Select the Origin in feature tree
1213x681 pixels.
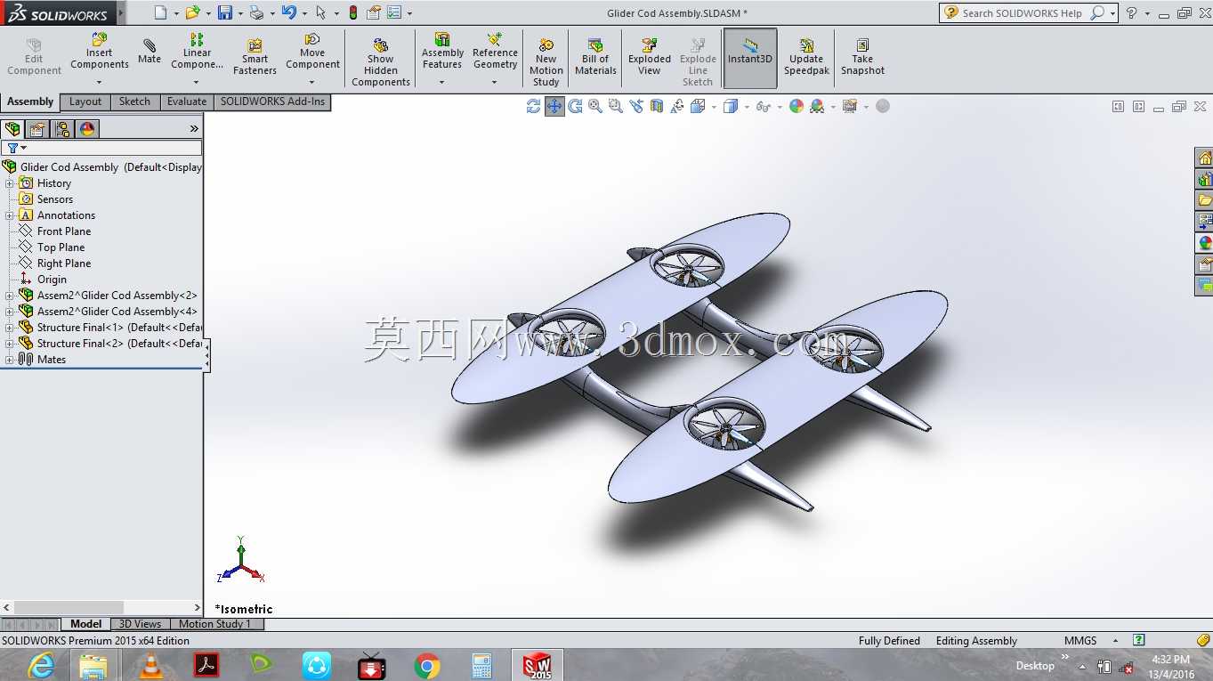(52, 280)
